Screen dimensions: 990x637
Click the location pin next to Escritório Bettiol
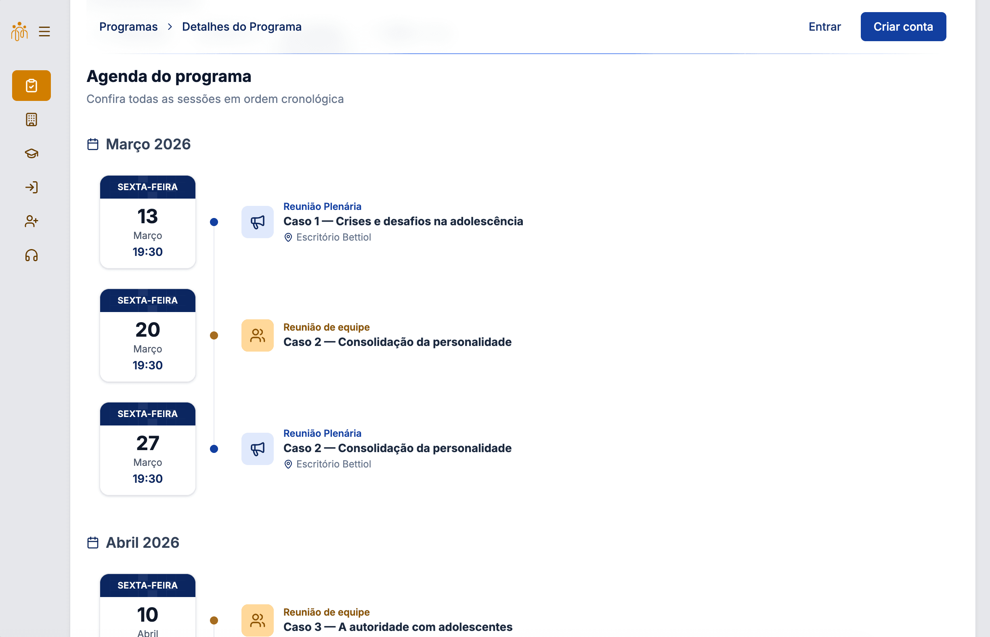coord(288,237)
